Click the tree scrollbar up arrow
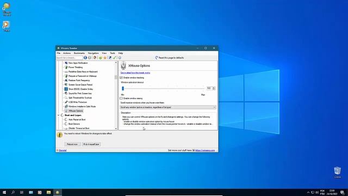The image size is (348, 196). pyautogui.click(x=116, y=63)
